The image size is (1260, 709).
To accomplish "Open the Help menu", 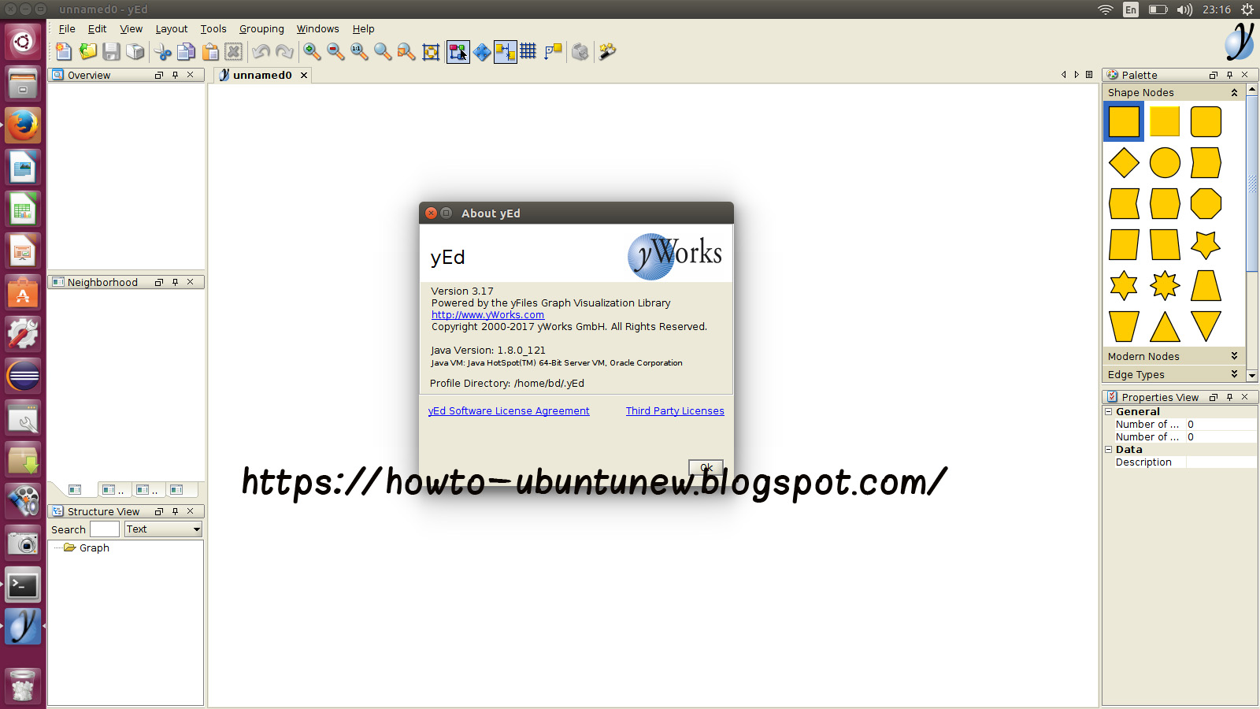I will tap(363, 29).
